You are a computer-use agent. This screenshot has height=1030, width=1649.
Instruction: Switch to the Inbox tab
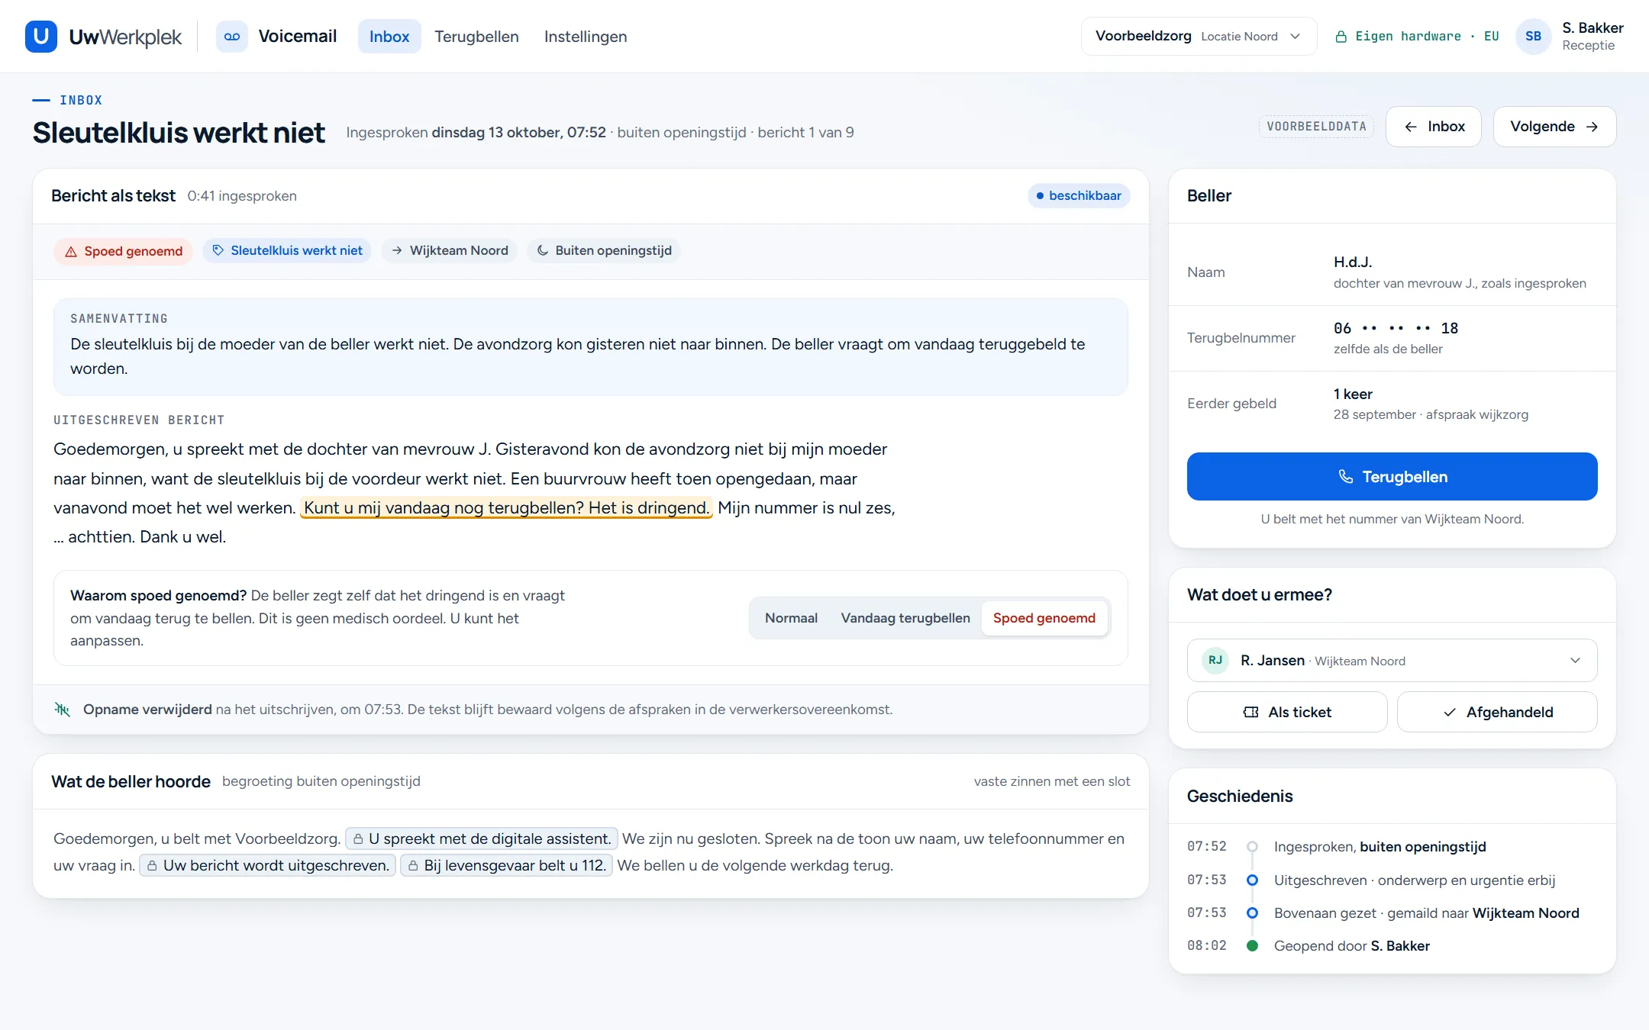tap(389, 37)
